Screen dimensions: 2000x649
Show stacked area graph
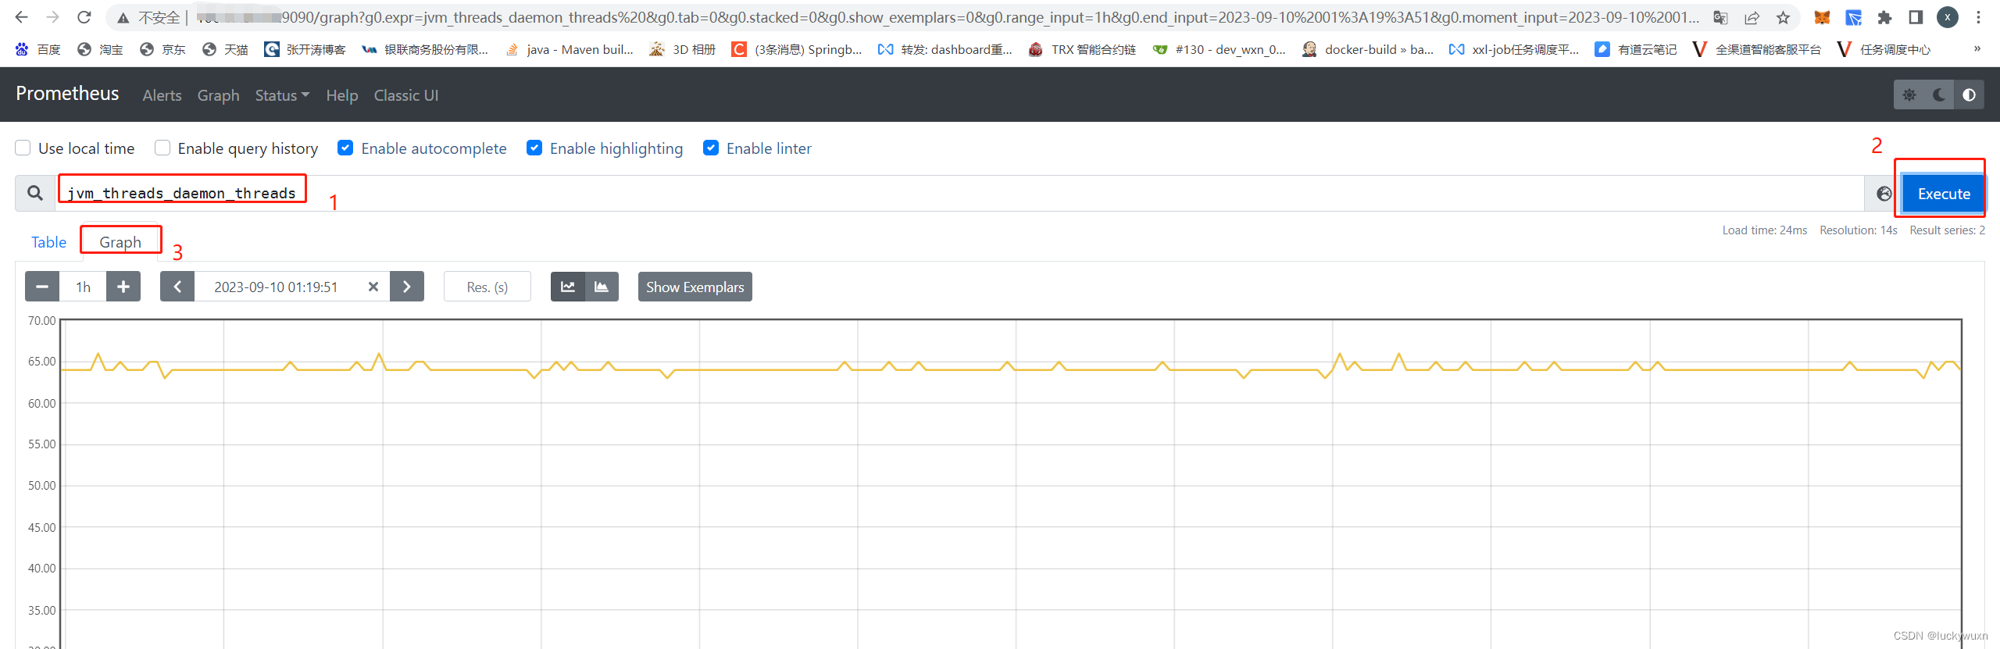pyautogui.click(x=602, y=287)
